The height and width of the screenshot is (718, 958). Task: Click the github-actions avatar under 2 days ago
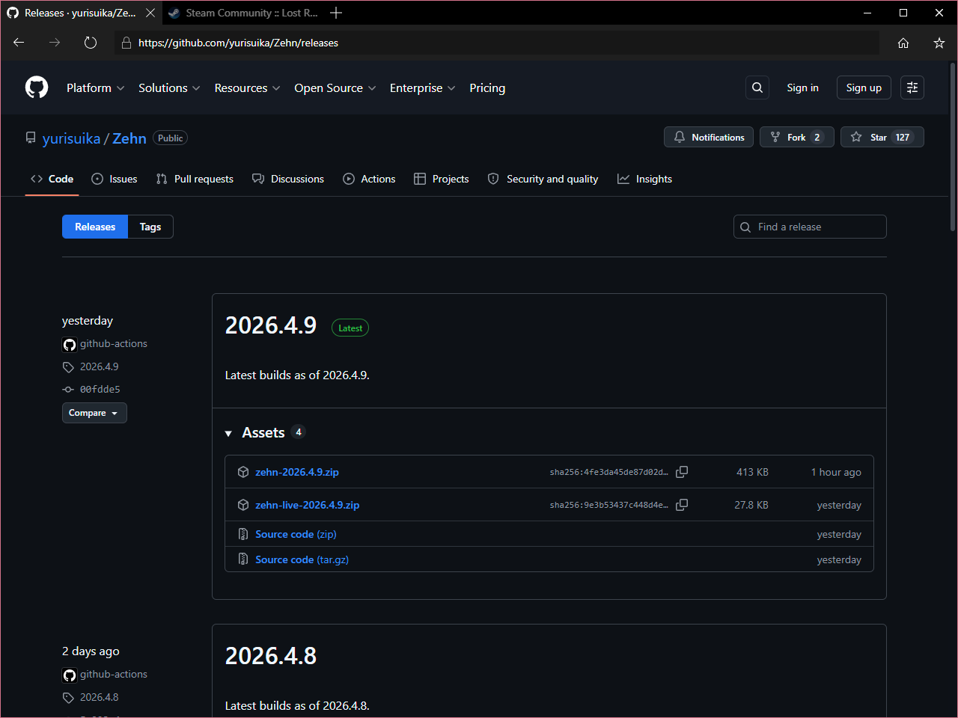tap(70, 675)
